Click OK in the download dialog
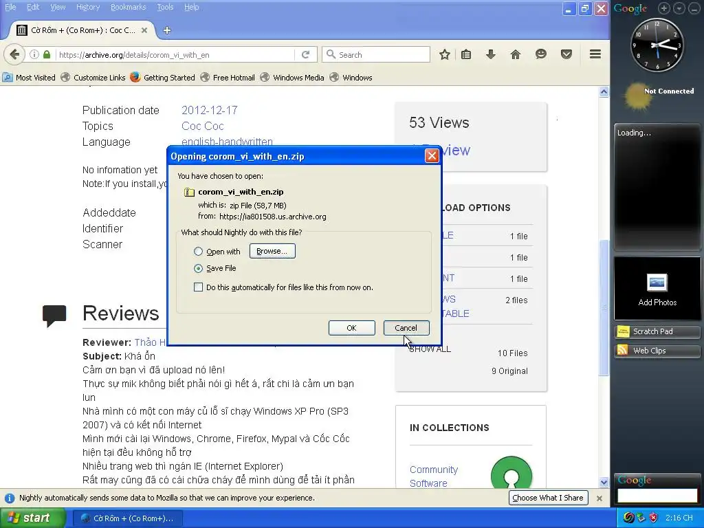 coord(351,328)
